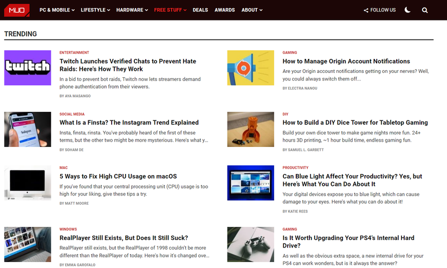447x268 pixels.
Task: Click the MUO logo icon
Action: [x=17, y=10]
